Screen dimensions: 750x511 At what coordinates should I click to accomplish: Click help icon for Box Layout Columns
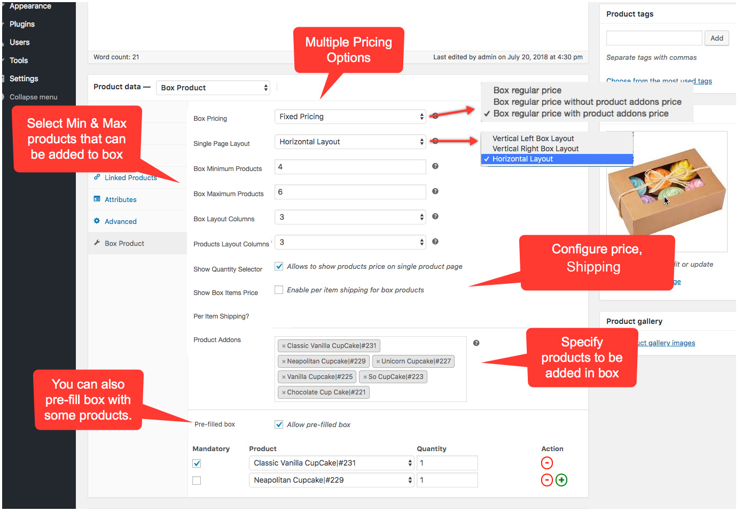click(x=435, y=216)
